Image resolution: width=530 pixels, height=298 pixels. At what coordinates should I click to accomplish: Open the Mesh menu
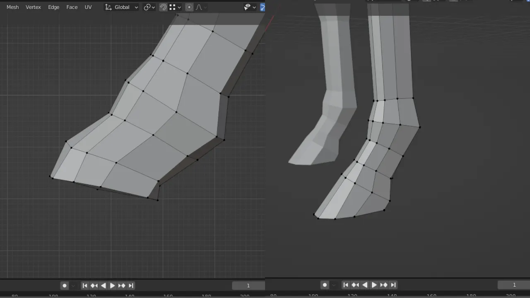click(x=12, y=7)
